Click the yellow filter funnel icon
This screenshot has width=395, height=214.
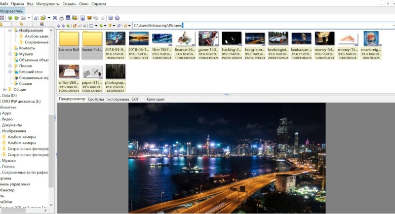(110, 26)
